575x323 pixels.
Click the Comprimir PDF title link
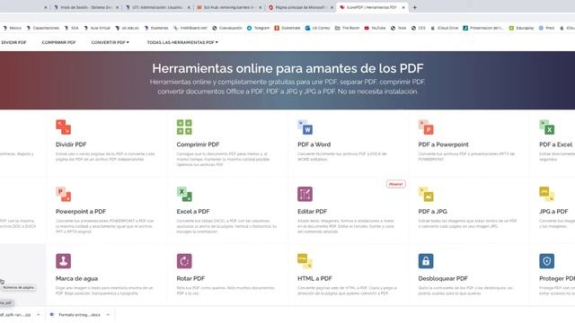click(198, 144)
